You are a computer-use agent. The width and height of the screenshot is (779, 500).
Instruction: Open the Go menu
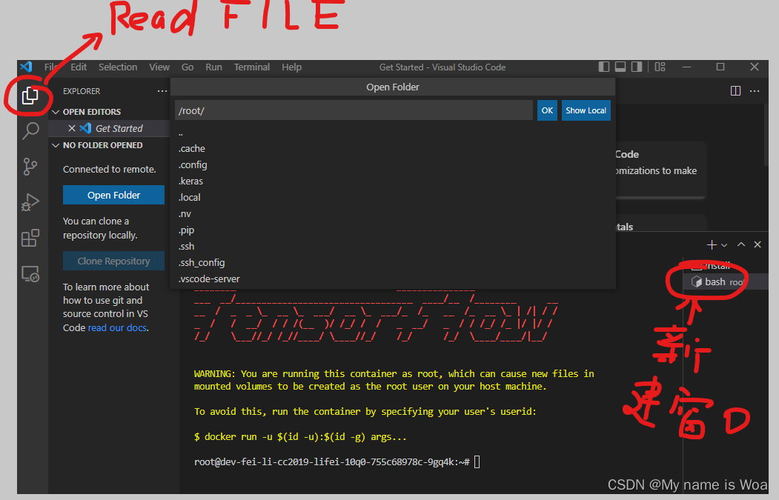[x=188, y=67]
